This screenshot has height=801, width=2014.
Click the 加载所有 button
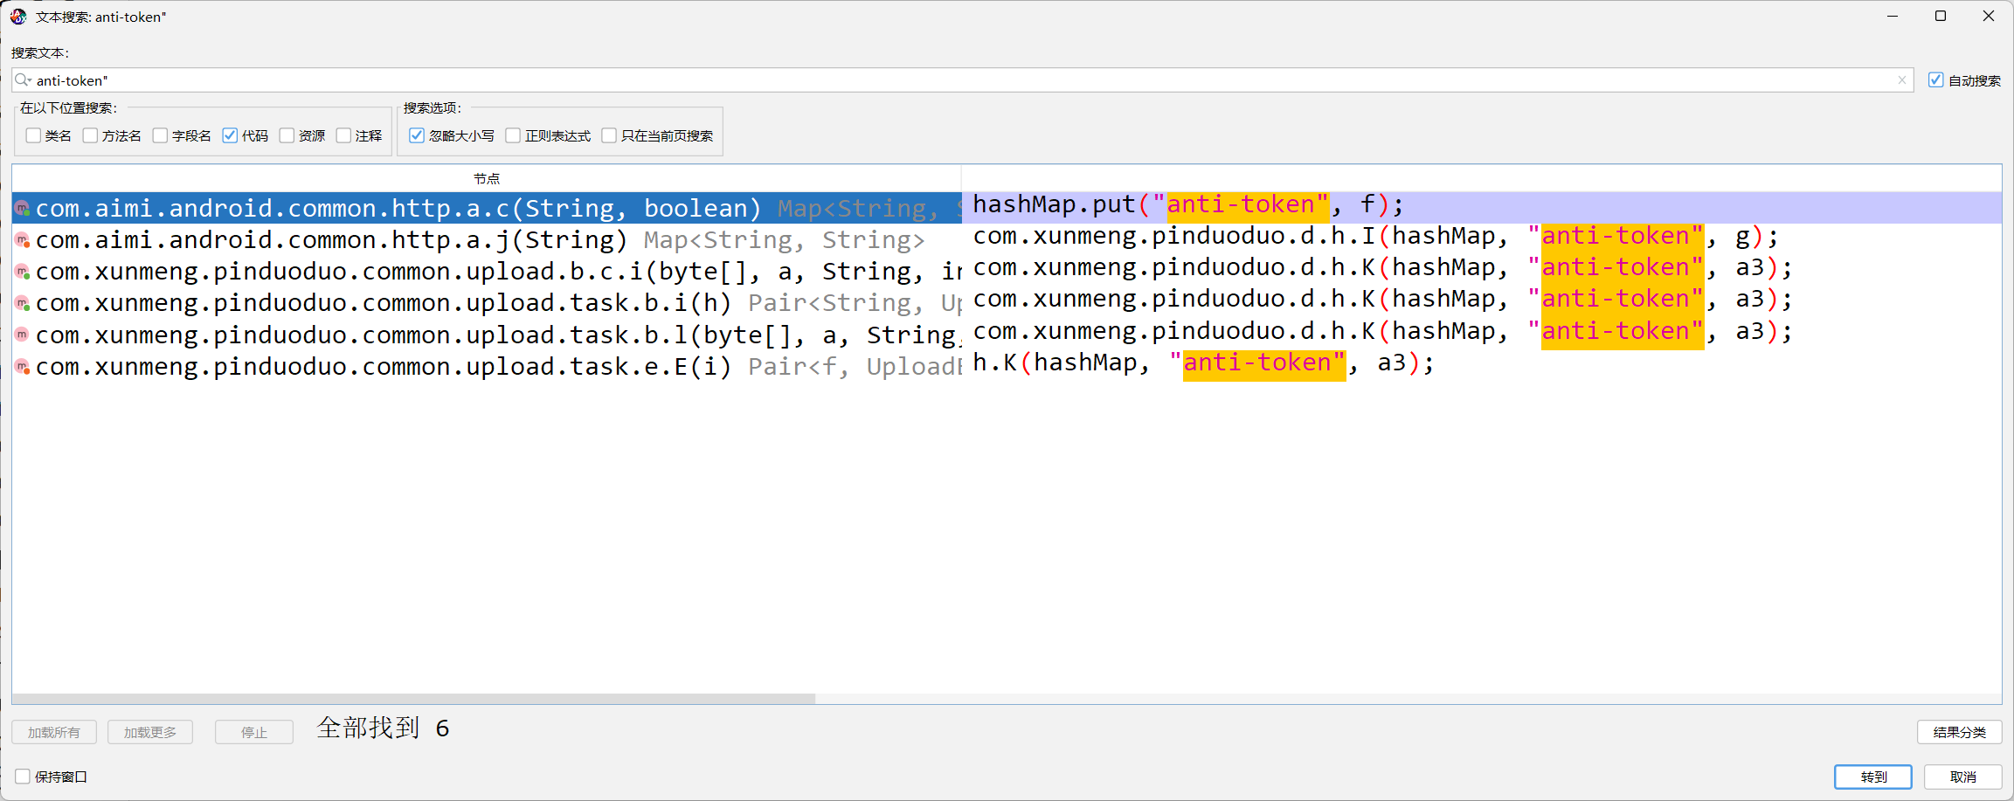54,732
